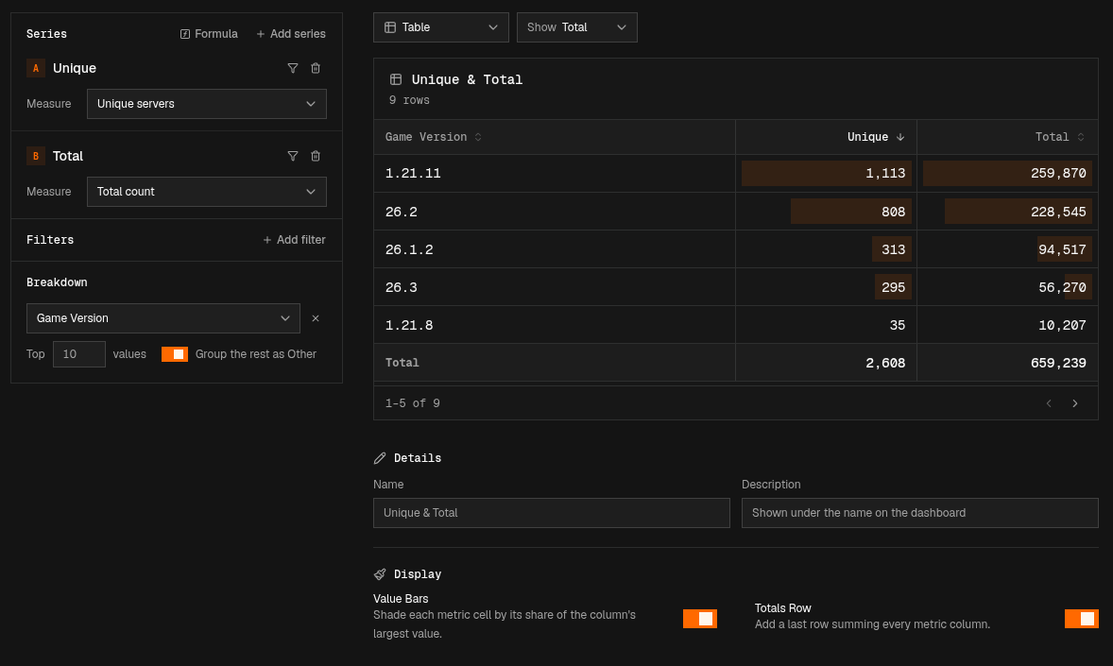Expand the Game Version breakdown dropdown
Screen dimensions: 1113x666
163,318
